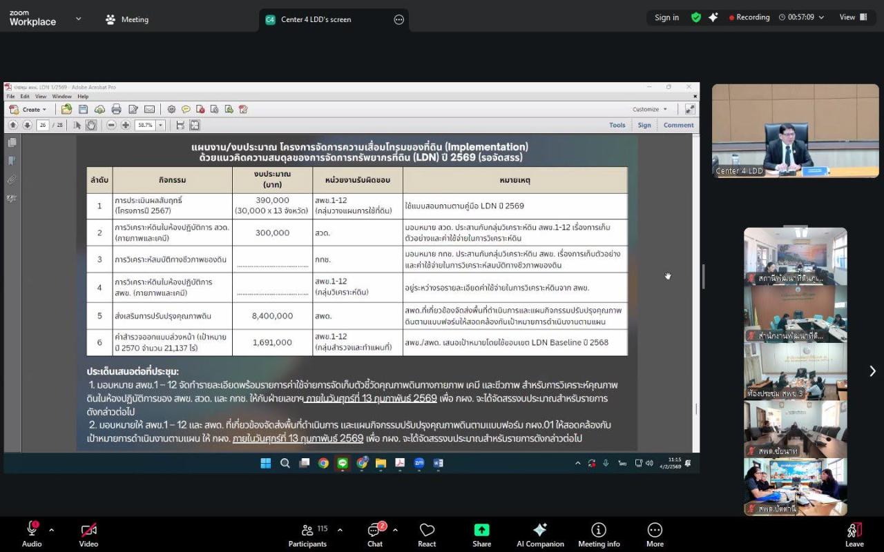Open AI Companion from the bottom toolbar
The height and width of the screenshot is (552, 884).
click(x=540, y=534)
